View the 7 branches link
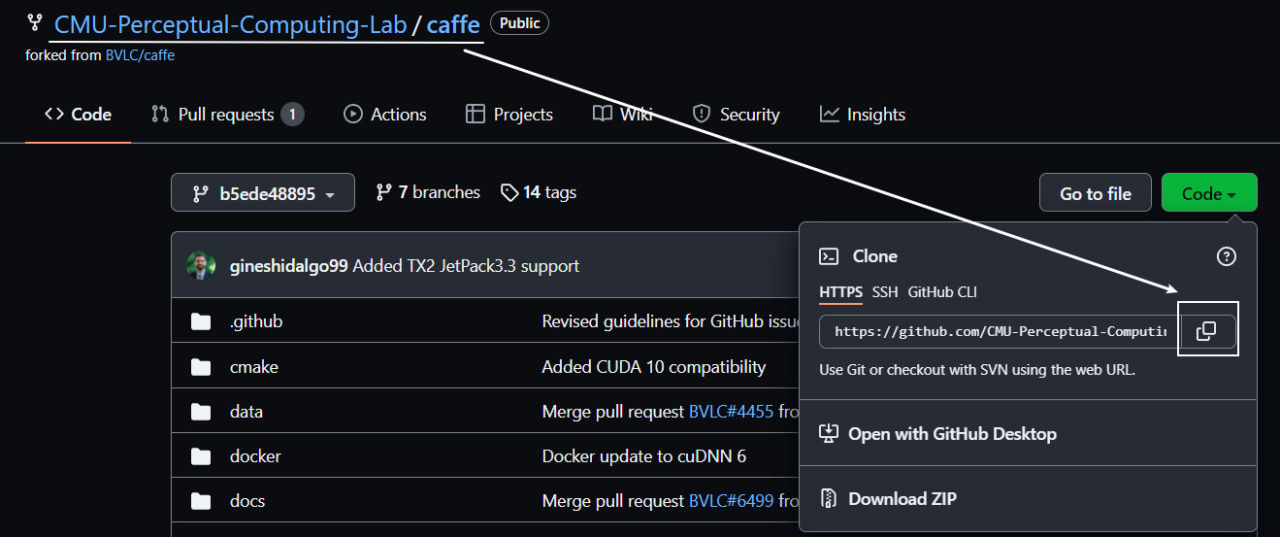 [428, 192]
